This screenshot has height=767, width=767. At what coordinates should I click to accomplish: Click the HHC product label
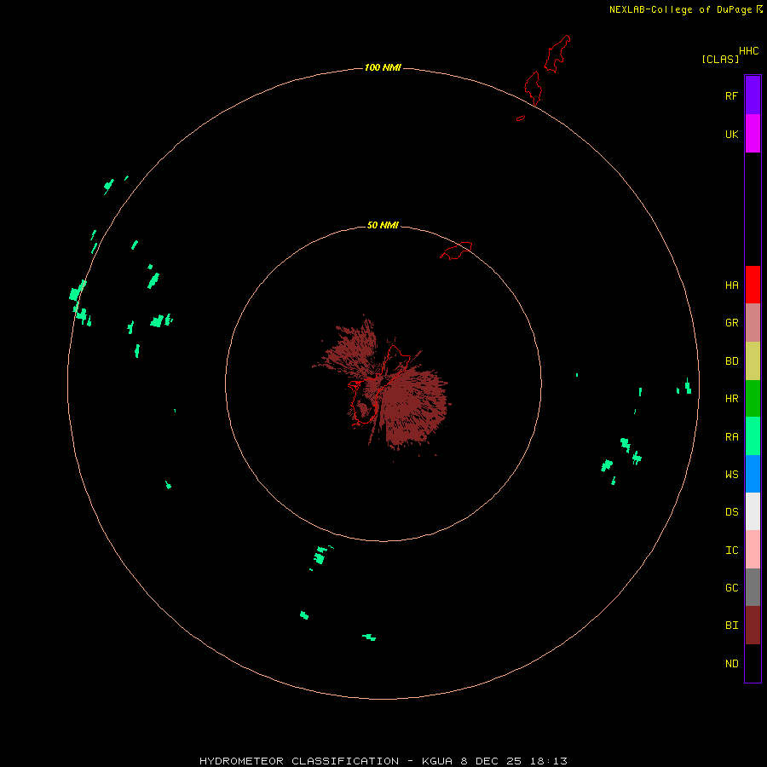[x=748, y=51]
